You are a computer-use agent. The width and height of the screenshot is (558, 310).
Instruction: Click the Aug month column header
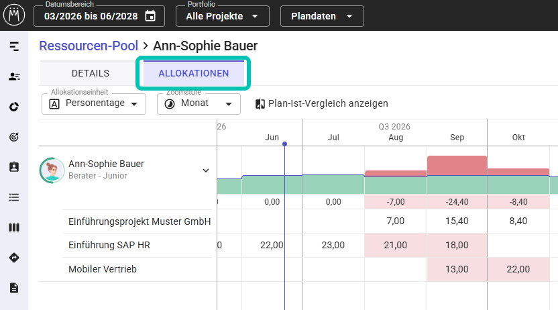tap(396, 138)
